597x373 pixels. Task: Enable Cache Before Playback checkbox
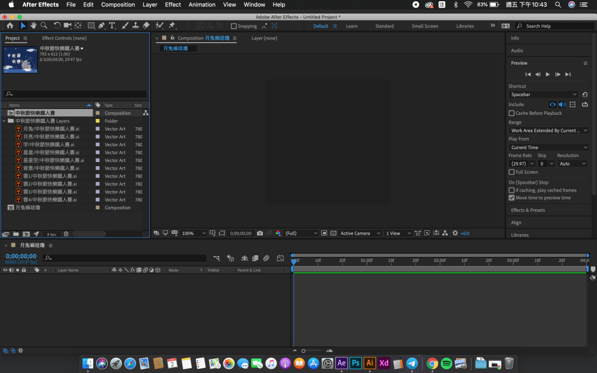[511, 113]
